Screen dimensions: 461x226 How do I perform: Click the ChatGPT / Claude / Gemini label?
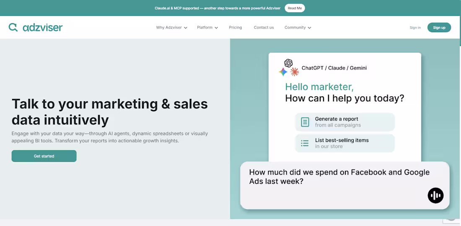point(334,68)
